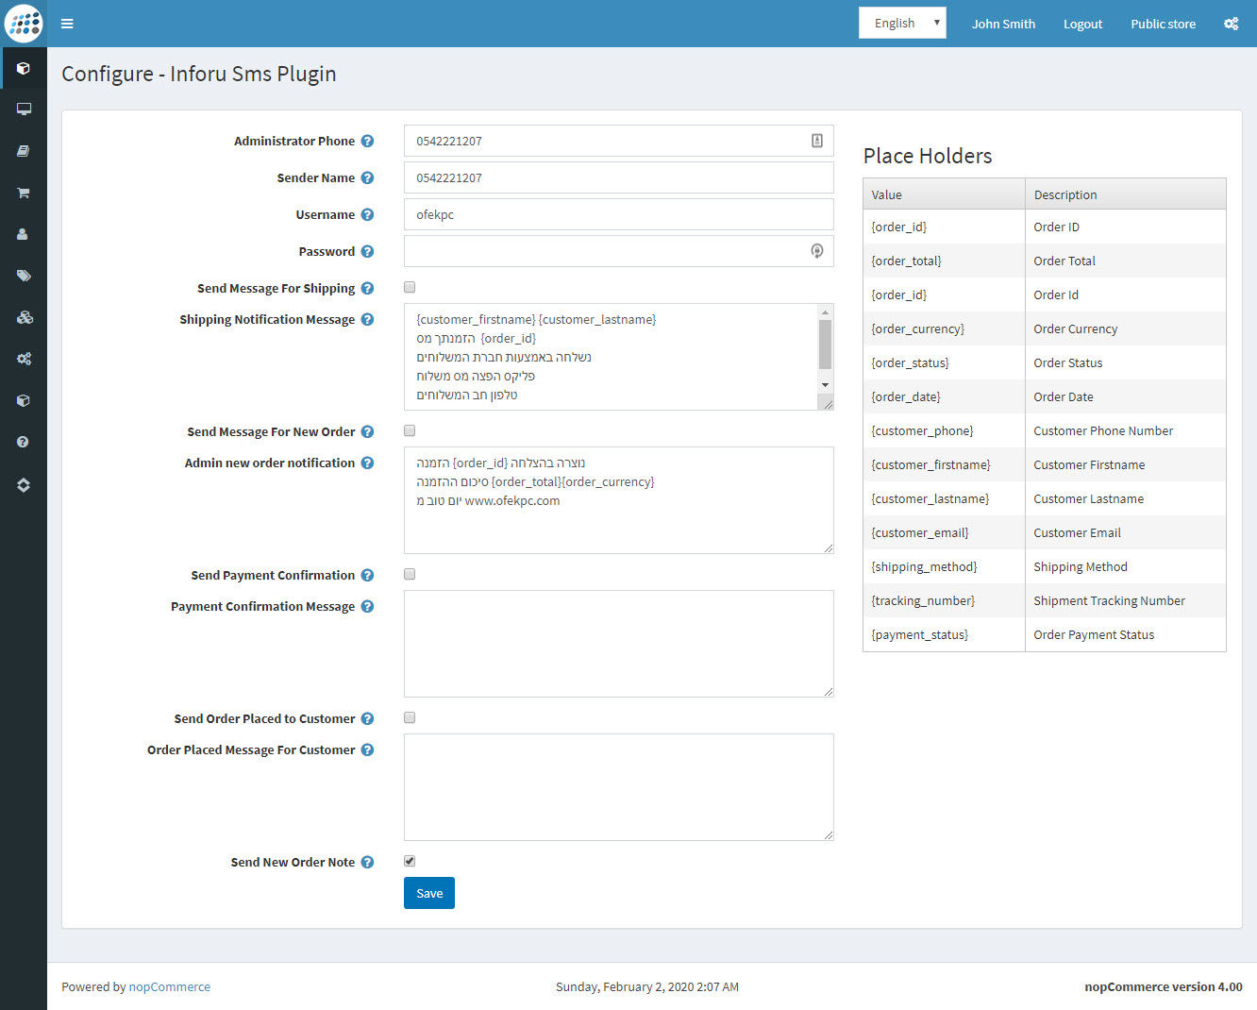This screenshot has height=1010, width=1257.
Task: Click the nopCommerce logo icon
Action: click(24, 24)
